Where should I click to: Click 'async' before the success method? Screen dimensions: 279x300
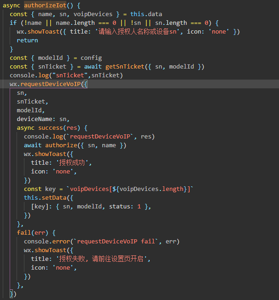click(26, 128)
